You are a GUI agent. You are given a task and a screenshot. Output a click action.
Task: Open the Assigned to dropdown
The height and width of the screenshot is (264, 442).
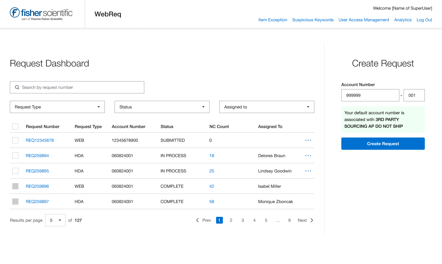coord(266,107)
